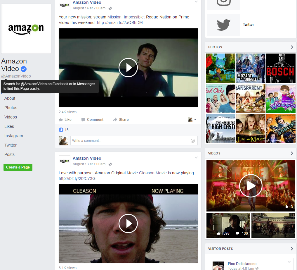The height and width of the screenshot is (270, 297).
Task: Open the Tumble Leaf photo thumbnail
Action: [221, 68]
